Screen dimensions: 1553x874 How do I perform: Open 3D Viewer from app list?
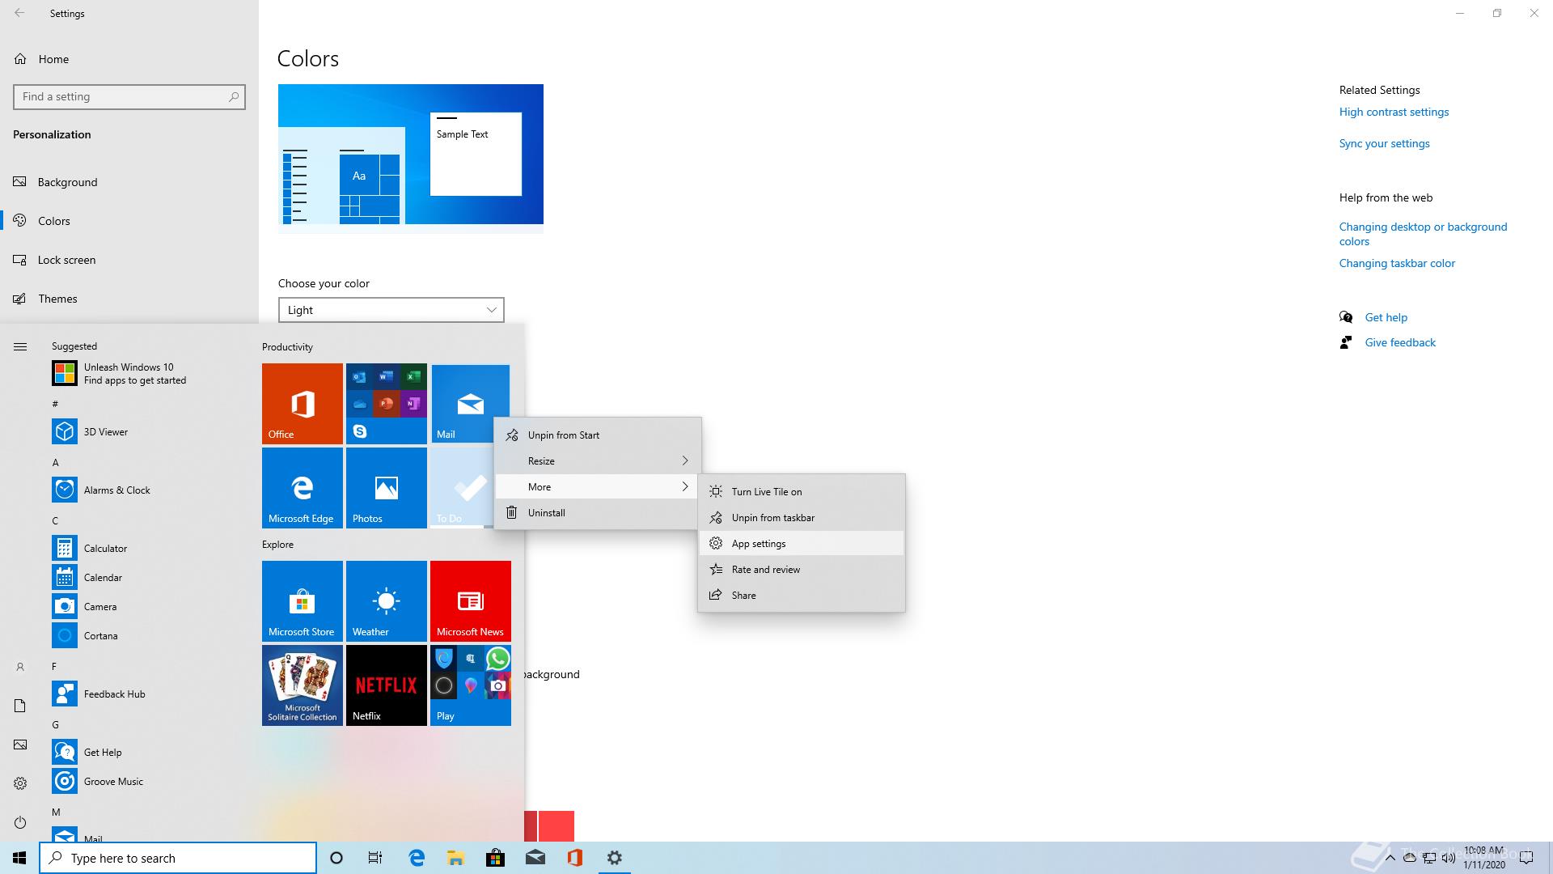point(146,431)
